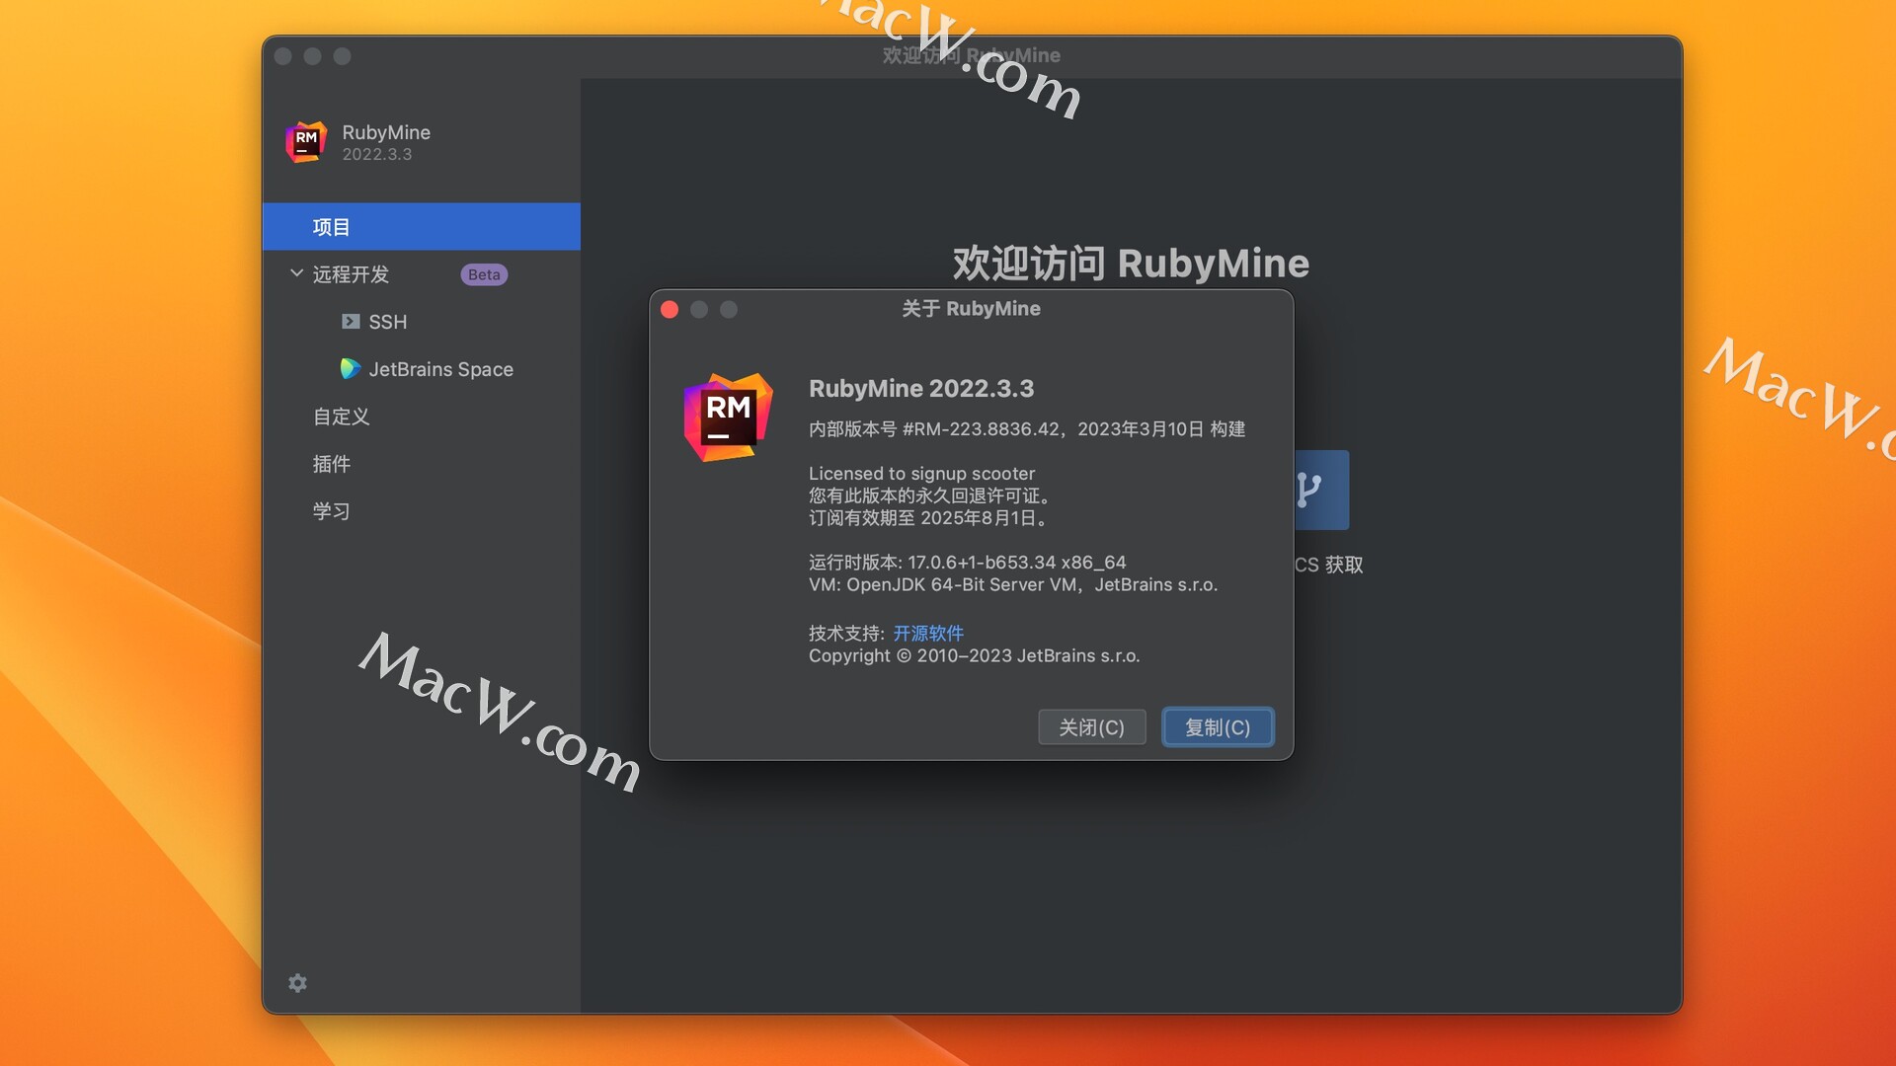
Task: Collapse the 远程开发 section chevron
Action: [296, 273]
